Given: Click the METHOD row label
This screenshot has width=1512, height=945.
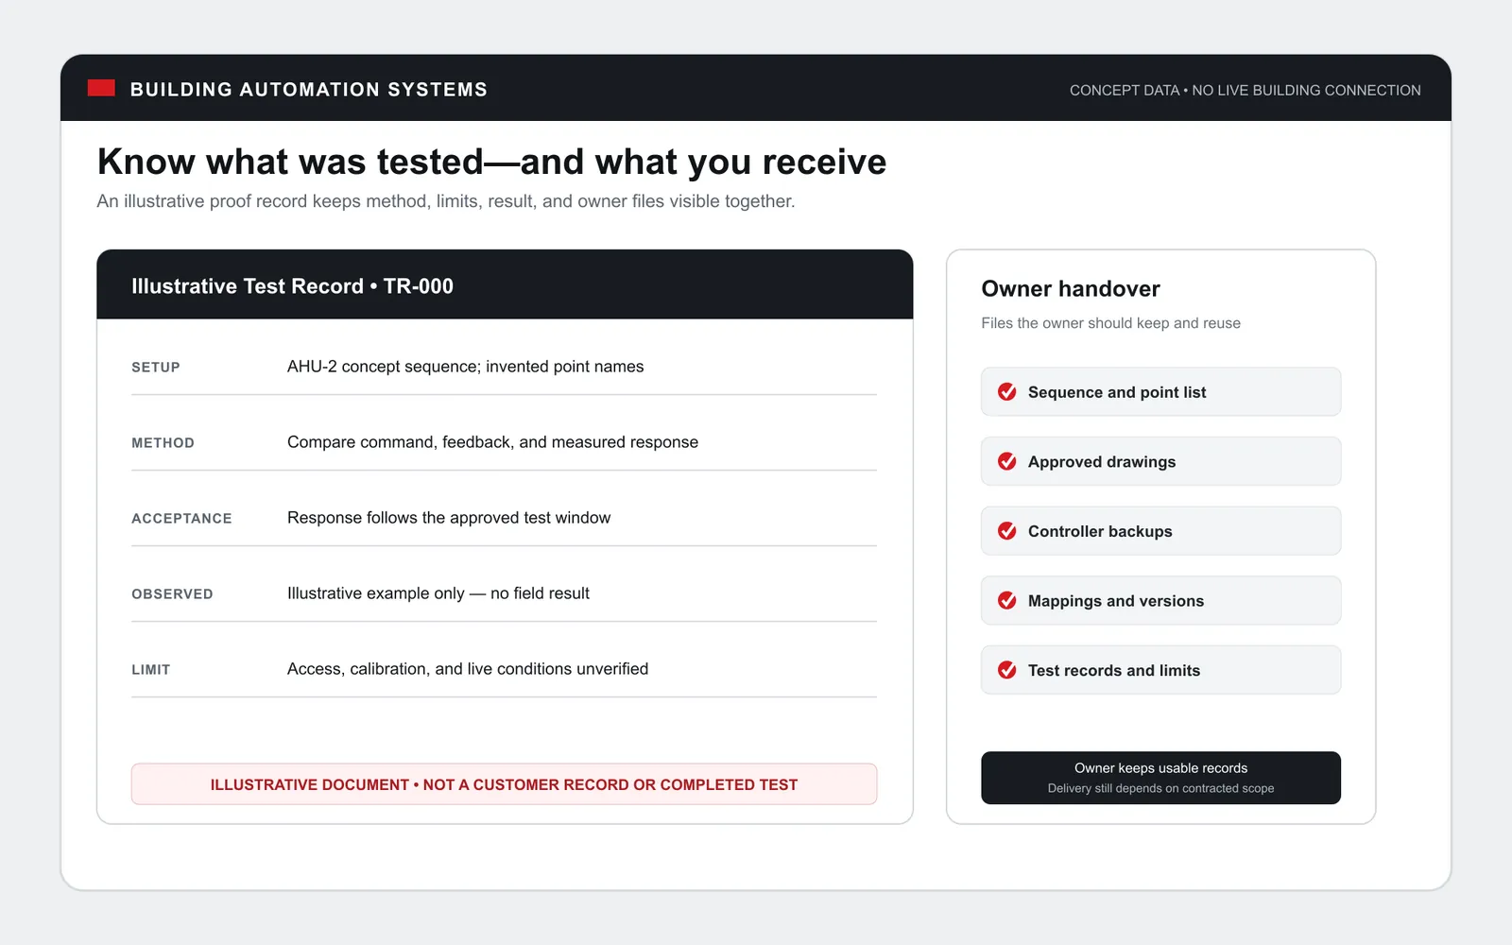Looking at the screenshot, I should (163, 442).
